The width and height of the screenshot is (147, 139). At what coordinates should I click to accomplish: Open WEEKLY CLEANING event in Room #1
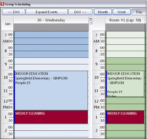(125, 117)
